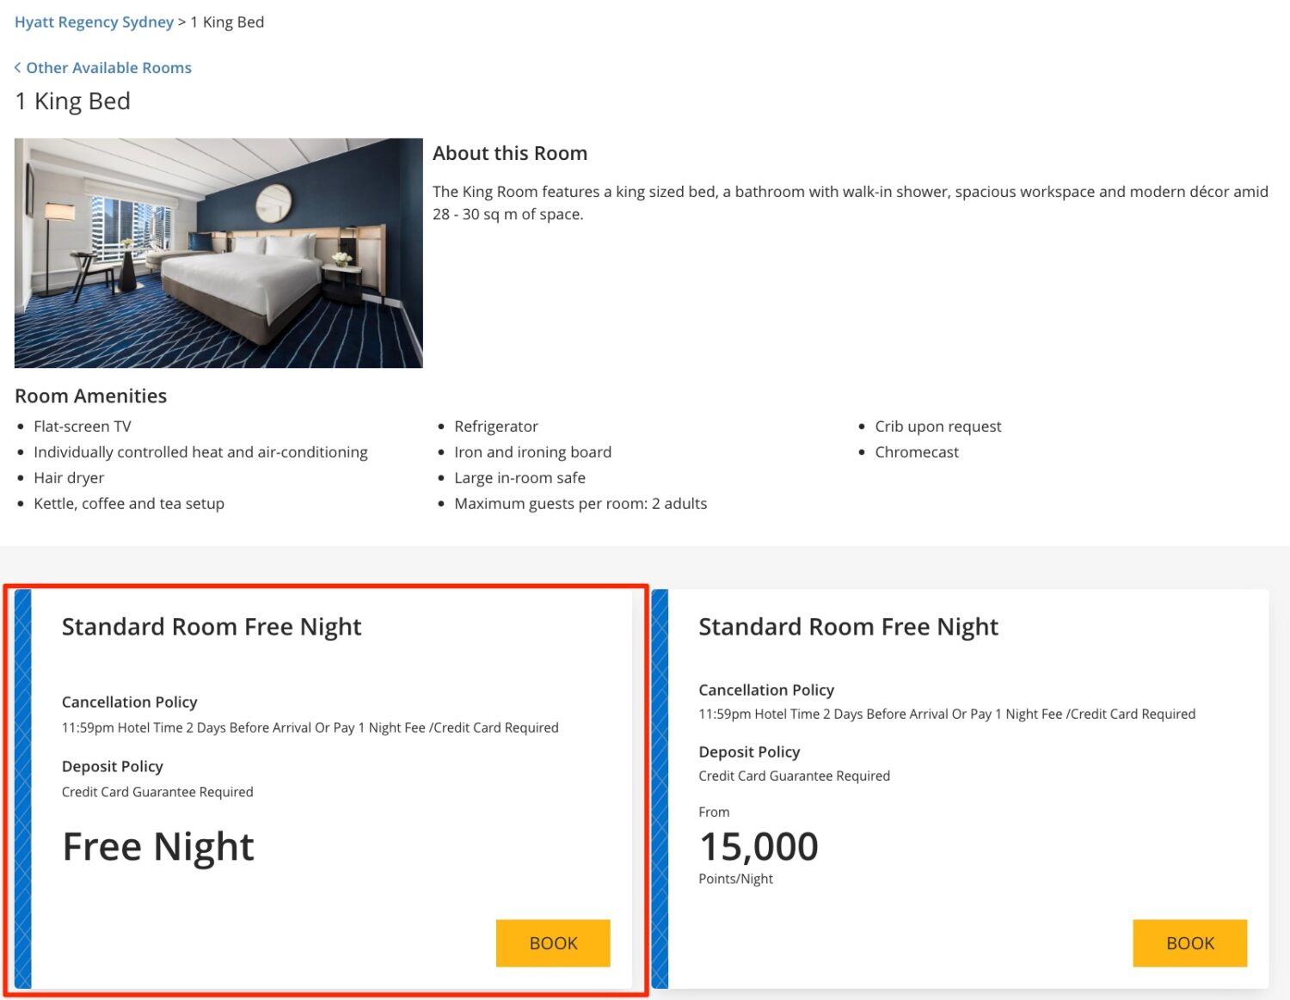Click the 1 King Bed page title
Image resolution: width=1290 pixels, height=1000 pixels.
coord(71,101)
